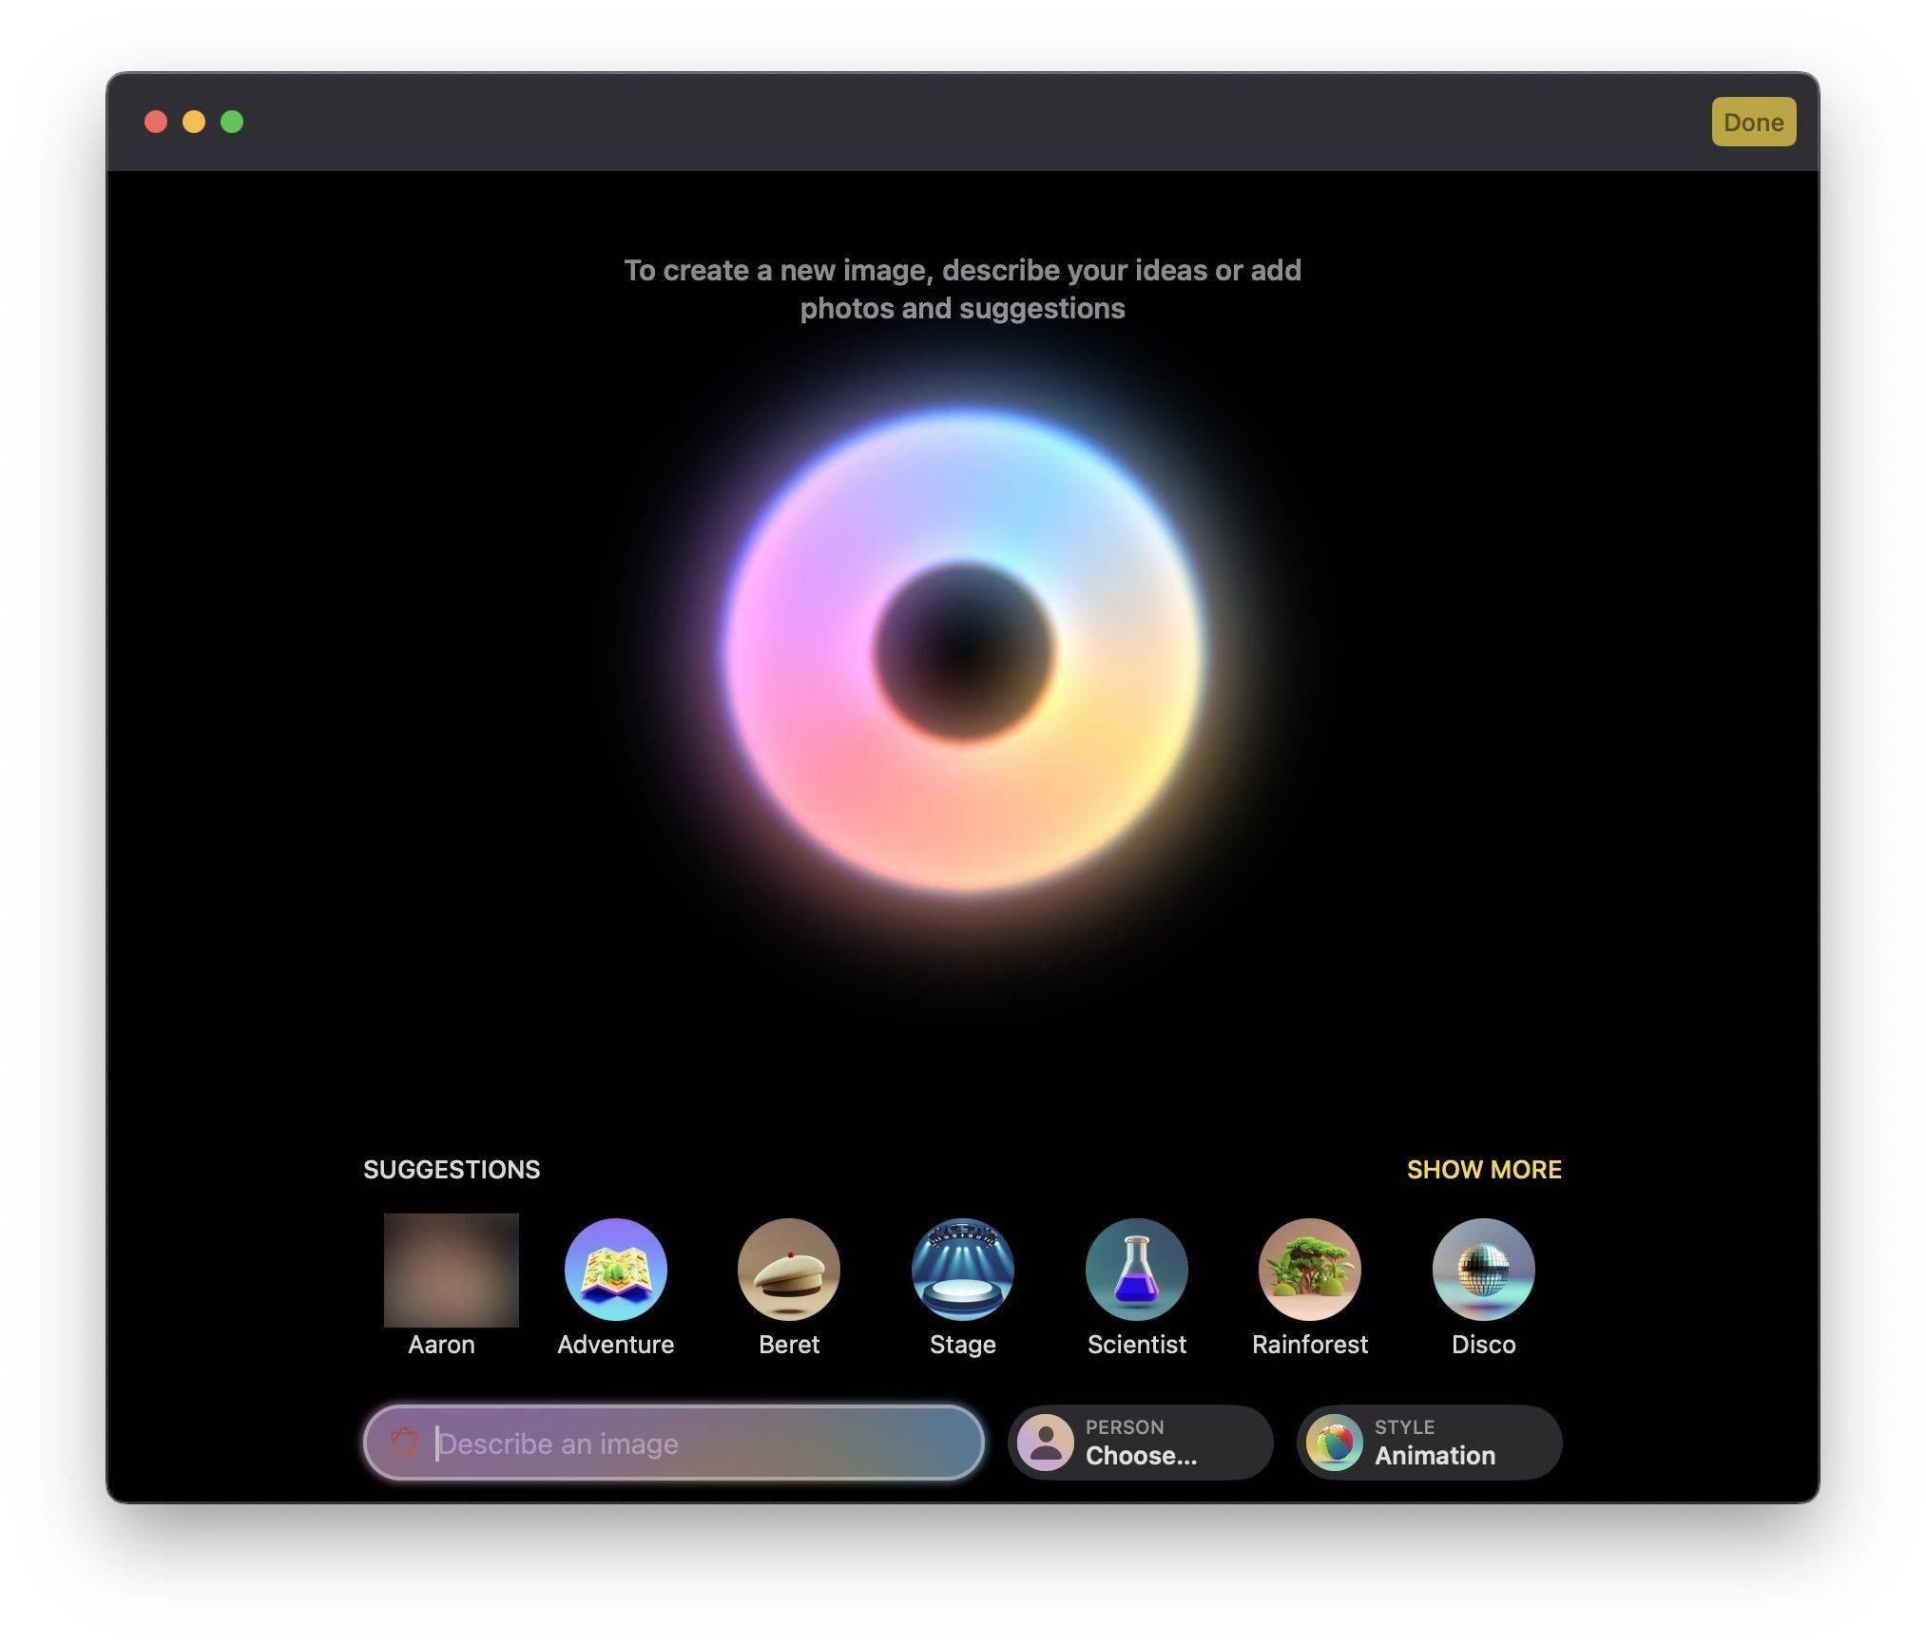1926x1644 pixels.
Task: Click the Describe an image field
Action: (x=677, y=1442)
